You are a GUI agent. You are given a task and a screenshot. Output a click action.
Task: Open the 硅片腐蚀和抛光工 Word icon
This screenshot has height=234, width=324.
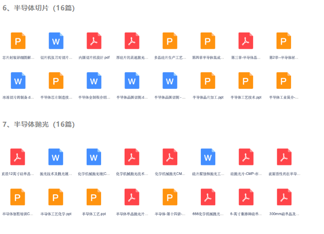208,157
